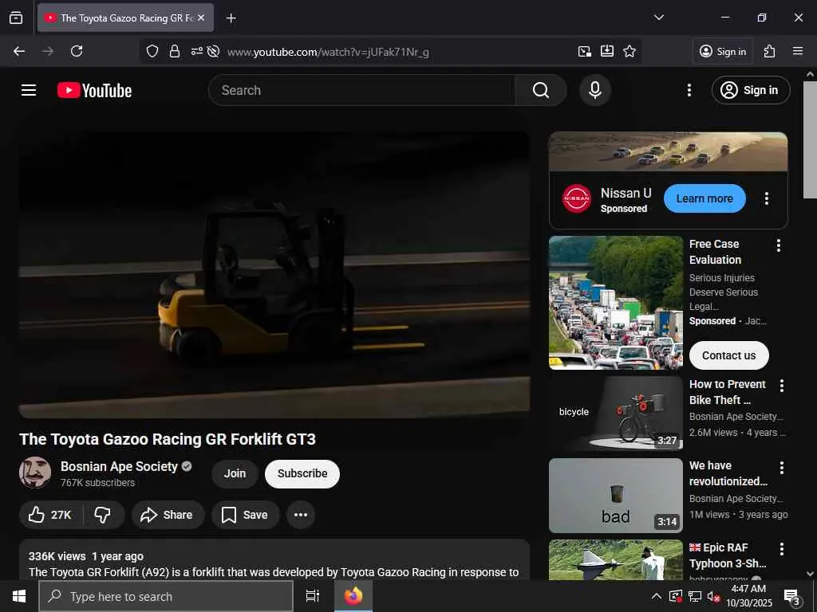The height and width of the screenshot is (612, 817).
Task: Click Firefox icon in taskbar
Action: tap(353, 596)
